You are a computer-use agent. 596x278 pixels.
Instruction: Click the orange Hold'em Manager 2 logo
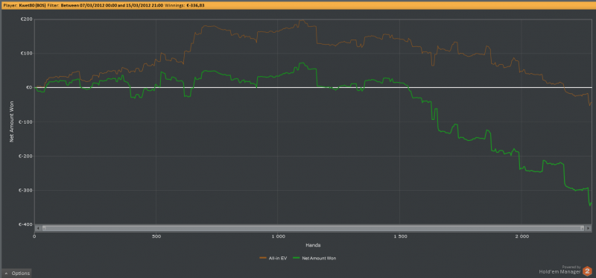[x=588, y=271]
